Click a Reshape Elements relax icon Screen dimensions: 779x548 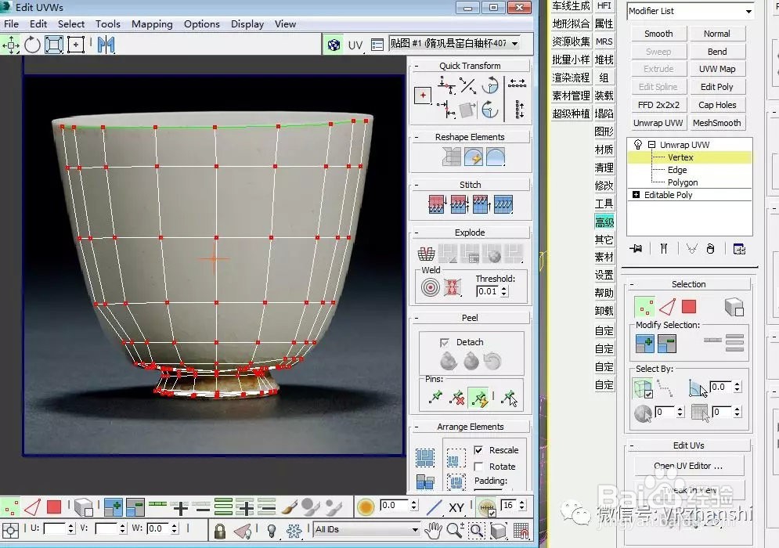(x=475, y=157)
